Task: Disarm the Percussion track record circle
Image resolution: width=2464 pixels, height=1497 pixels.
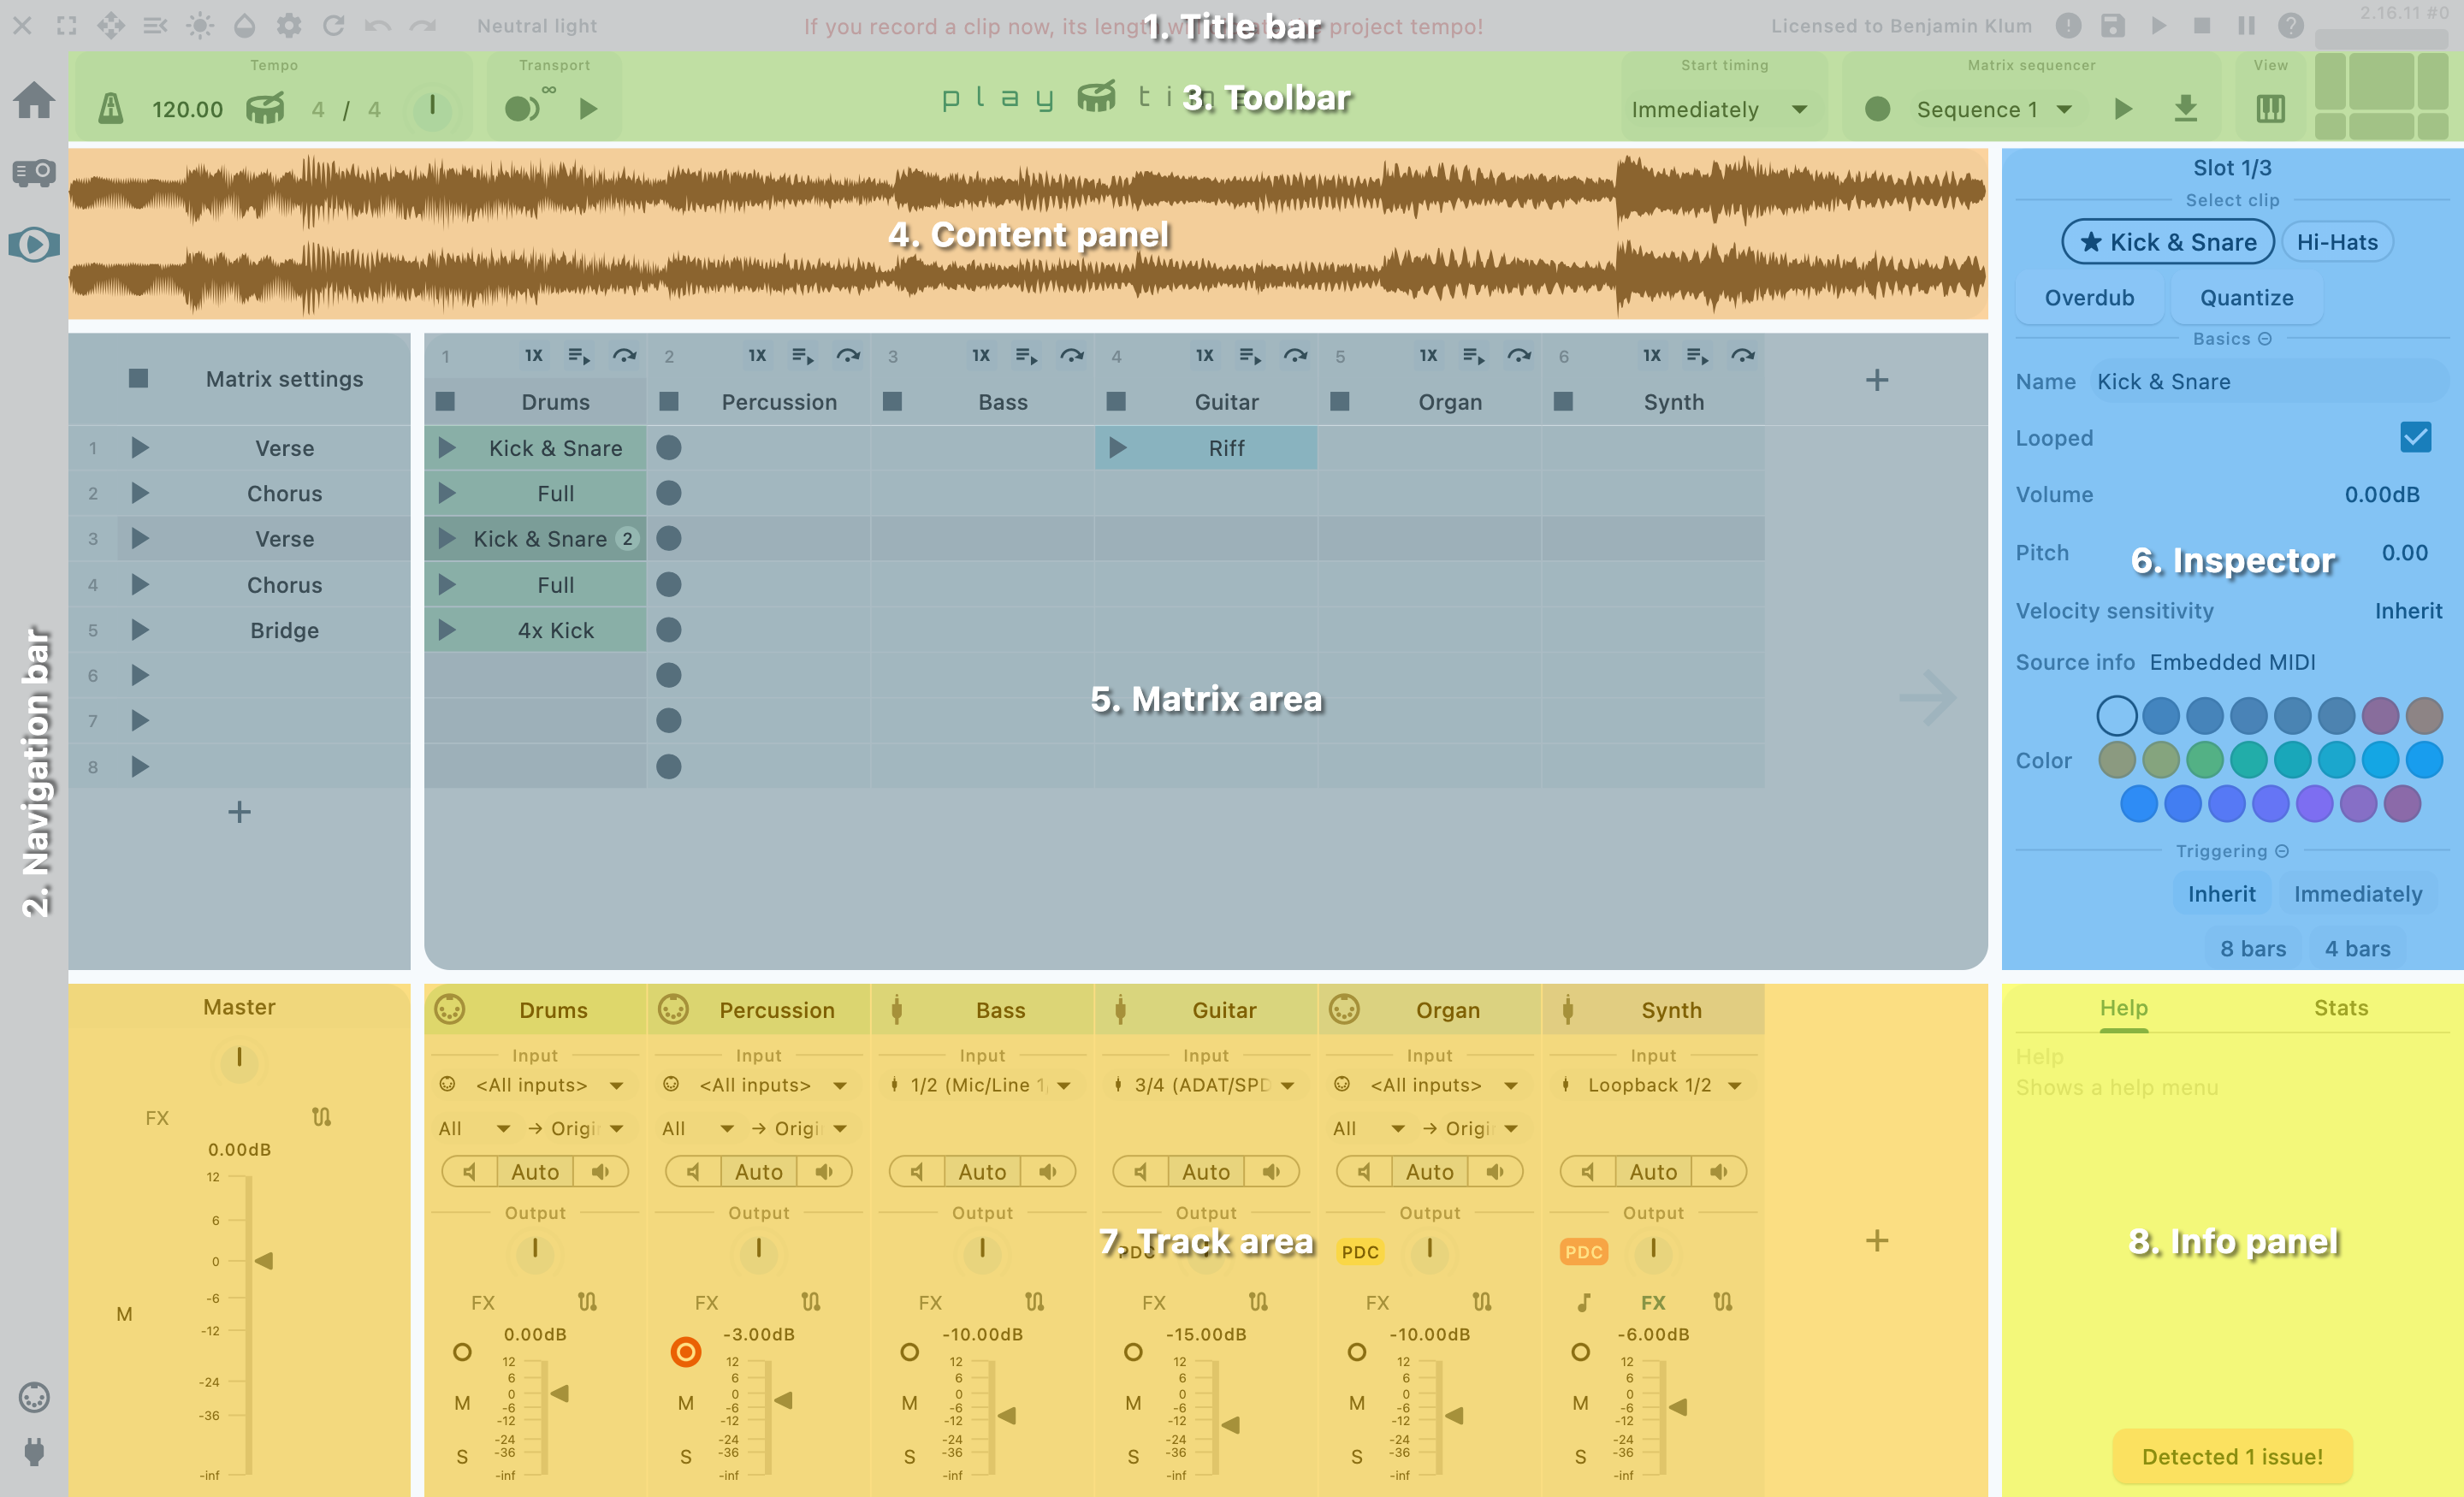Action: 686,1352
